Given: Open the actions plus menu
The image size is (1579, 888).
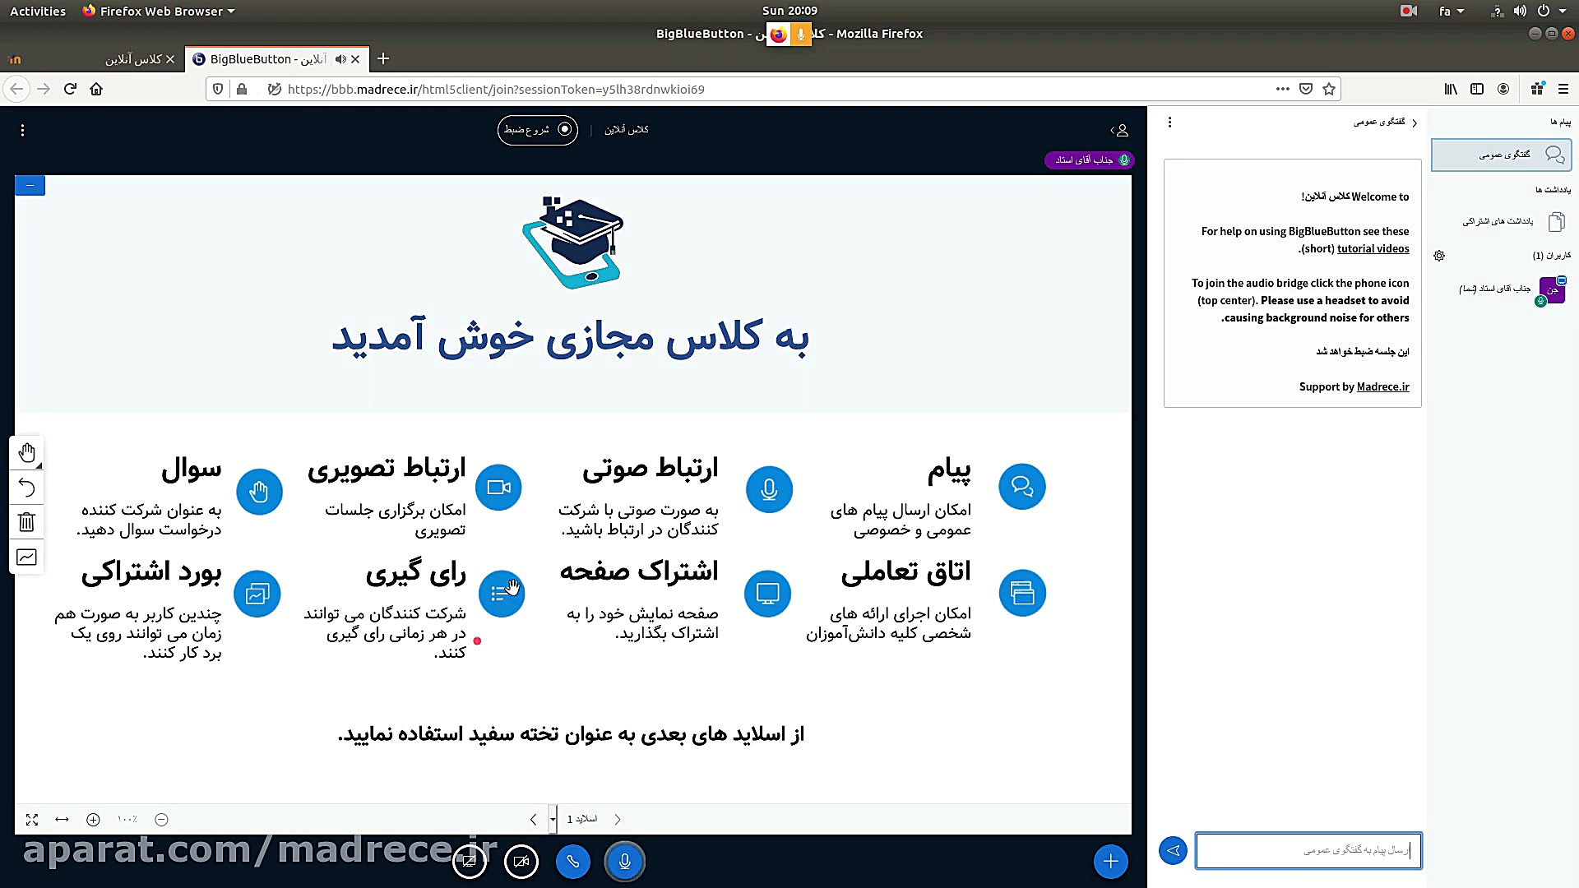Looking at the screenshot, I should click(1111, 862).
